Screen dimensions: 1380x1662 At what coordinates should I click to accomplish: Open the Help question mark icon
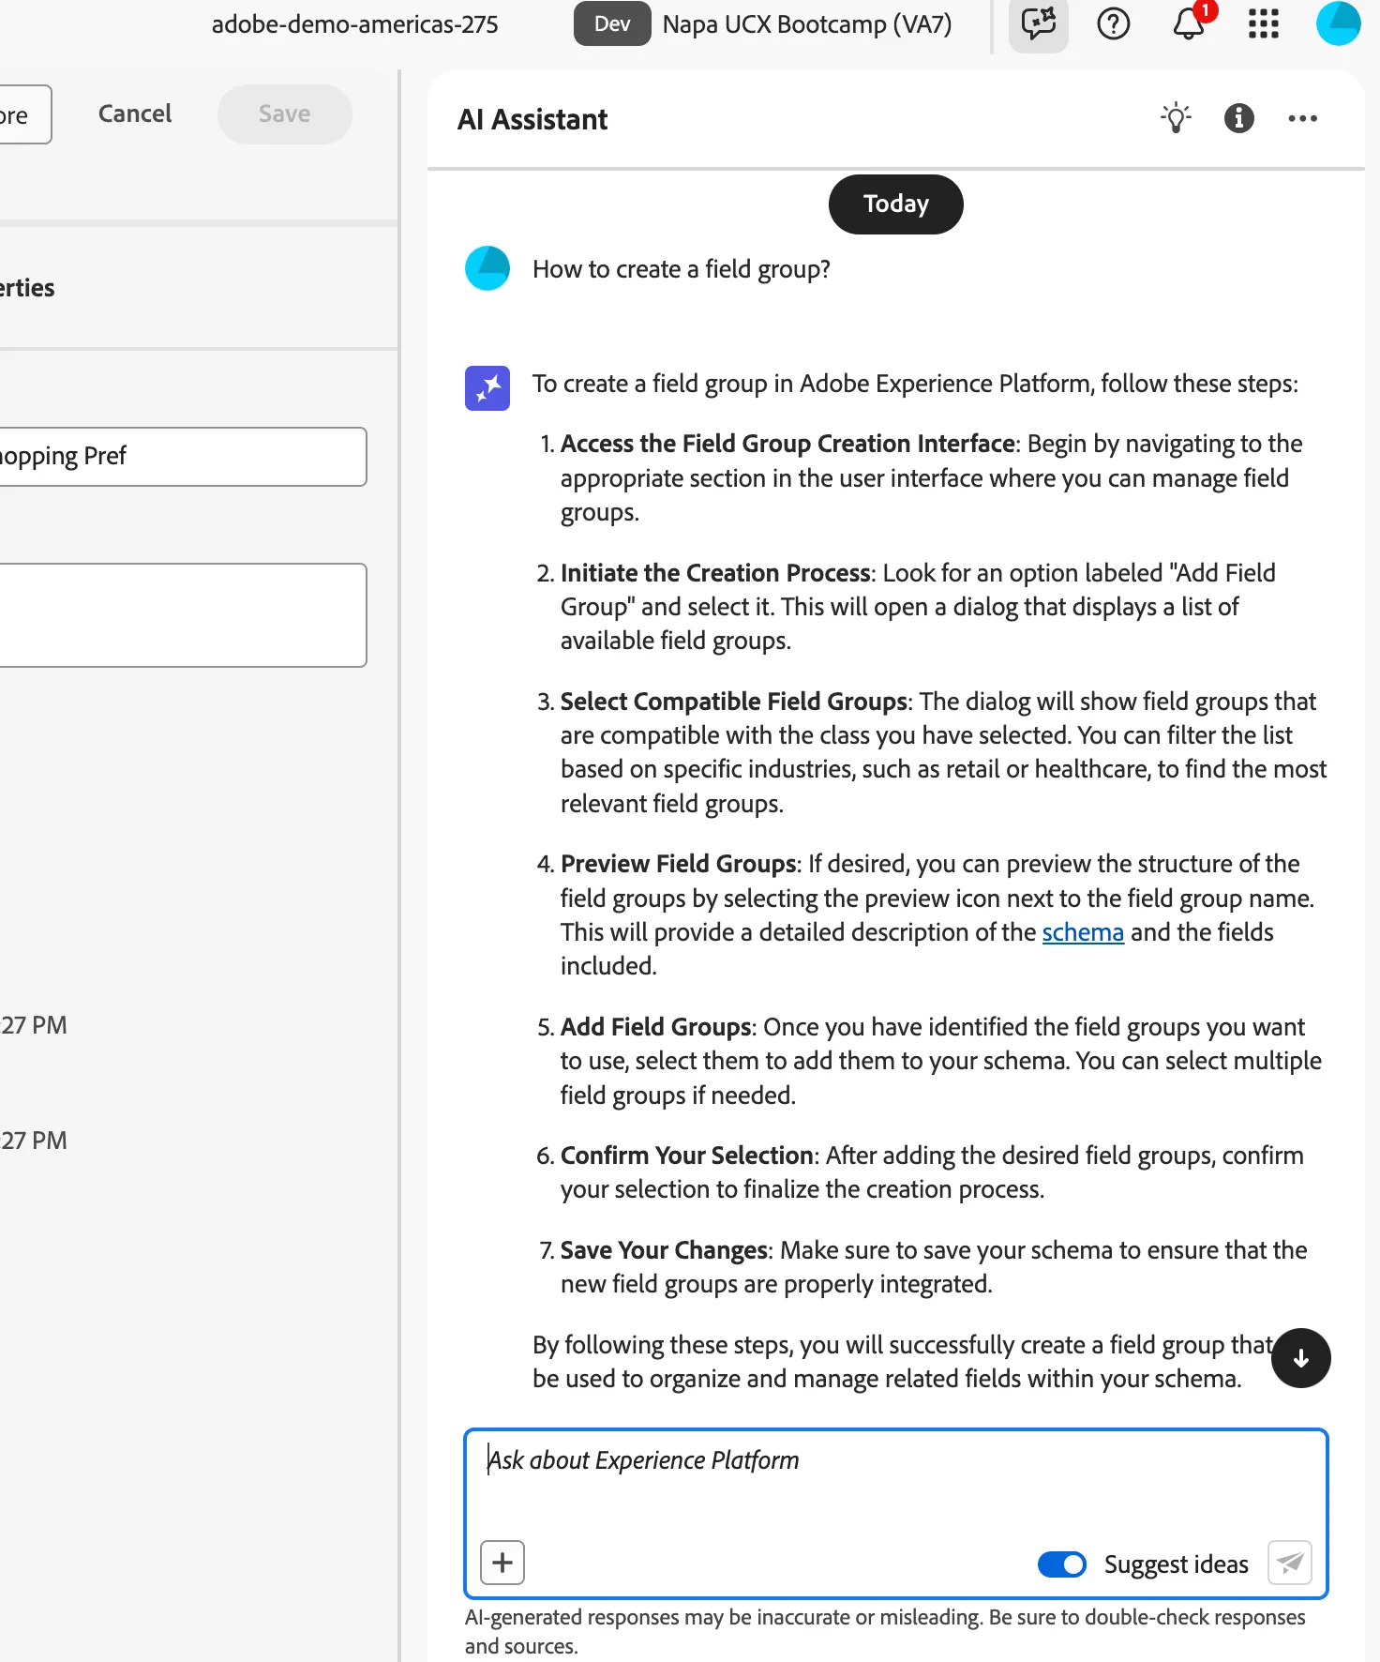tap(1113, 23)
